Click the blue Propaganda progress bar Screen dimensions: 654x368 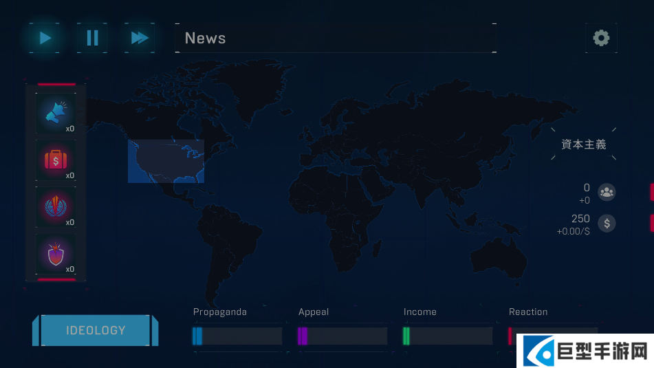(x=237, y=336)
